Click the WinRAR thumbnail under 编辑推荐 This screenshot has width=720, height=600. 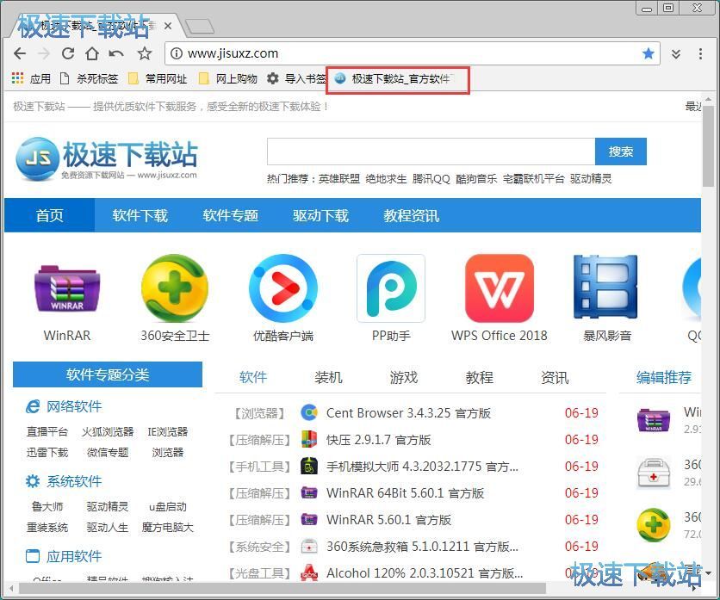654,419
